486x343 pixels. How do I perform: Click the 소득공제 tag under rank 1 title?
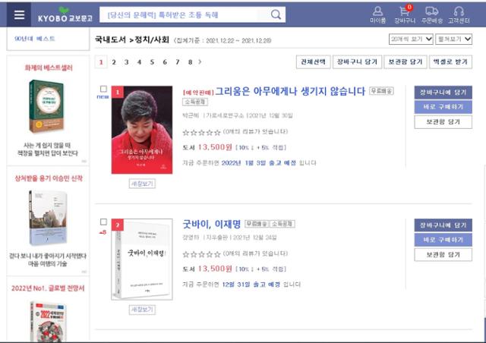coord(195,102)
